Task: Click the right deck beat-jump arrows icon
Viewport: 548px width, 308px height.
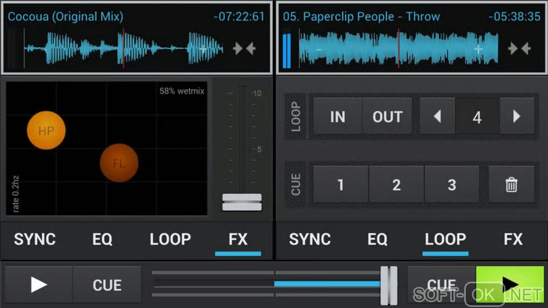Action: 520,48
